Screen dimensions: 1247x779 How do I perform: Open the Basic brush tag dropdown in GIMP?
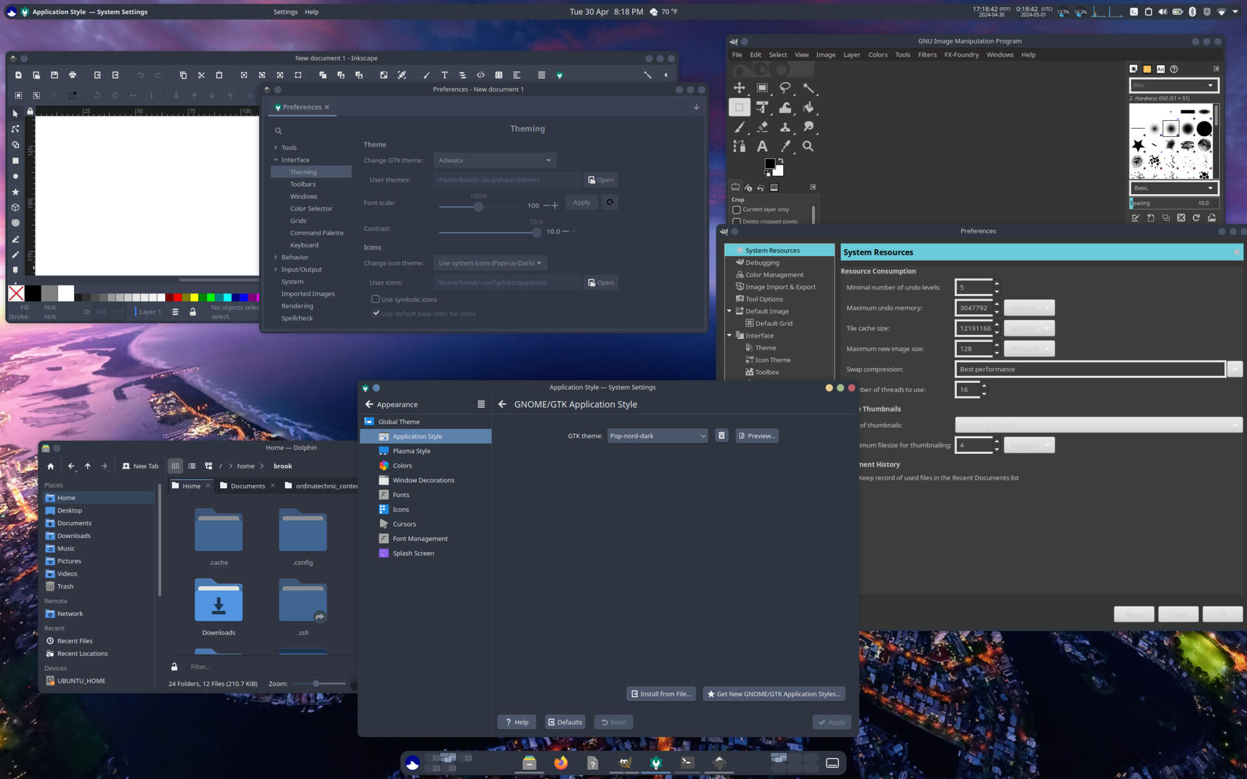click(1174, 188)
